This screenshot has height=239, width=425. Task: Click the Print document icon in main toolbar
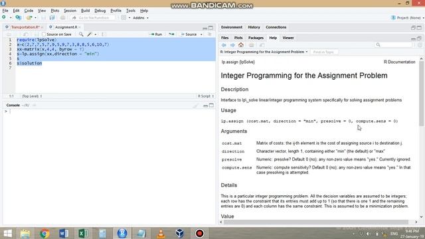(62, 18)
